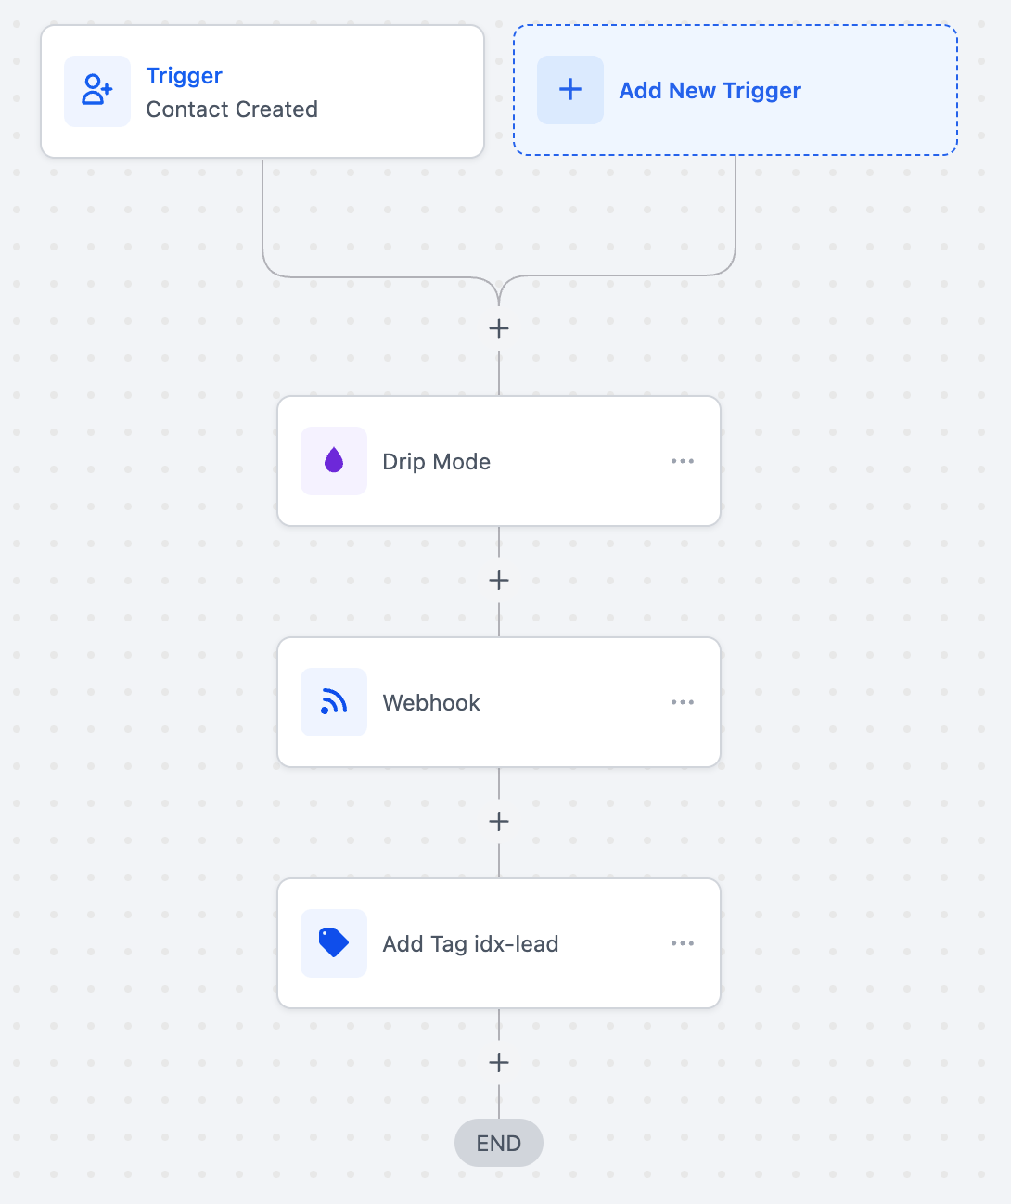Click the Contact Created trigger person icon

point(97,91)
